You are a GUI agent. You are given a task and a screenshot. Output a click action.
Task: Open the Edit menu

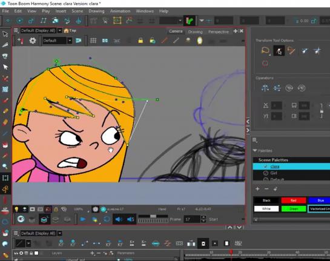pos(18,11)
